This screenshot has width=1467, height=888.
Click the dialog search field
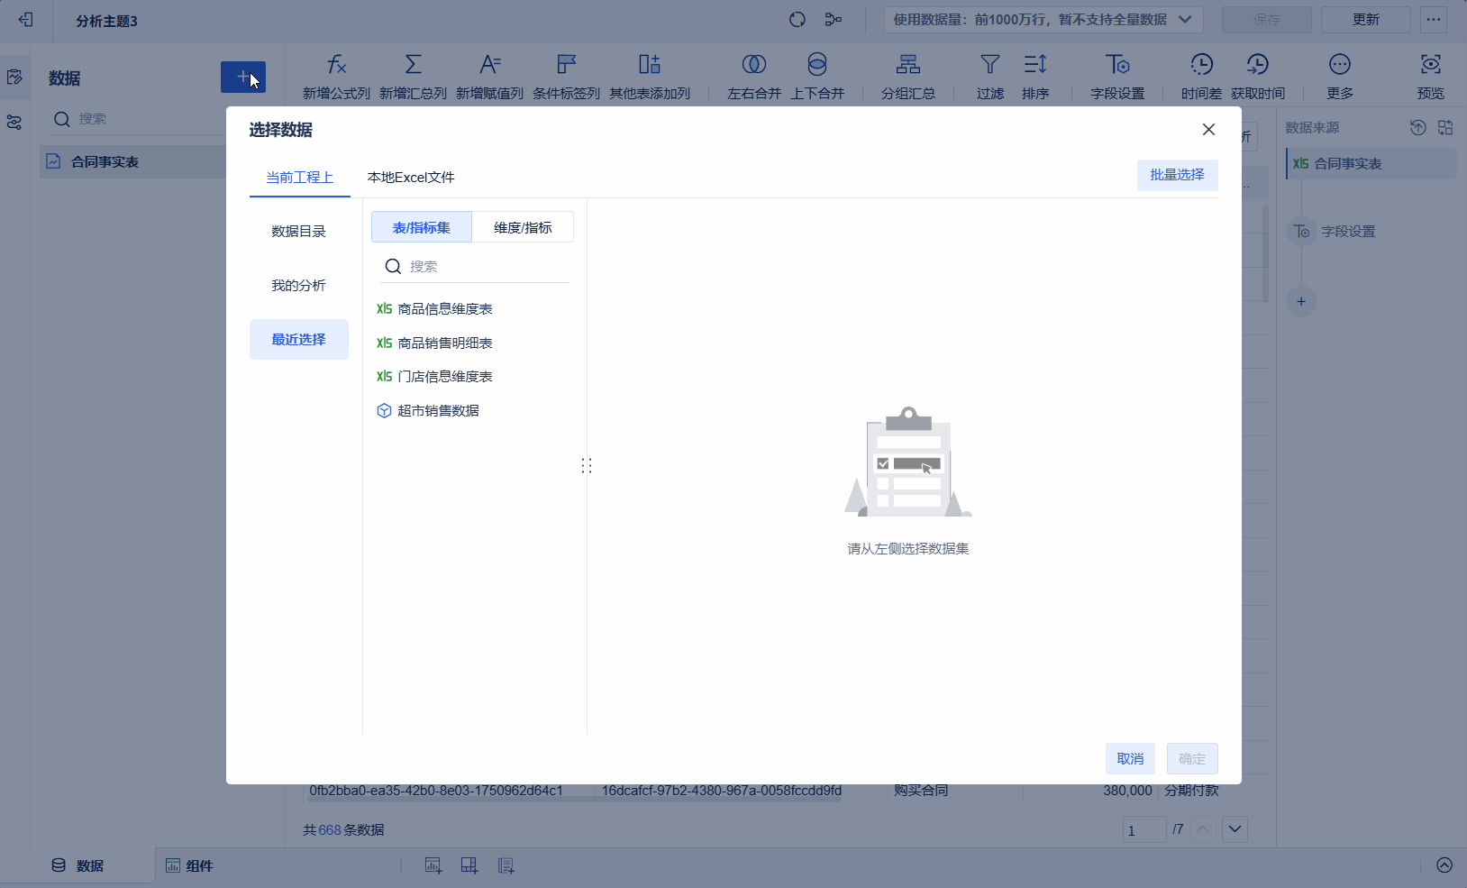coord(474,267)
